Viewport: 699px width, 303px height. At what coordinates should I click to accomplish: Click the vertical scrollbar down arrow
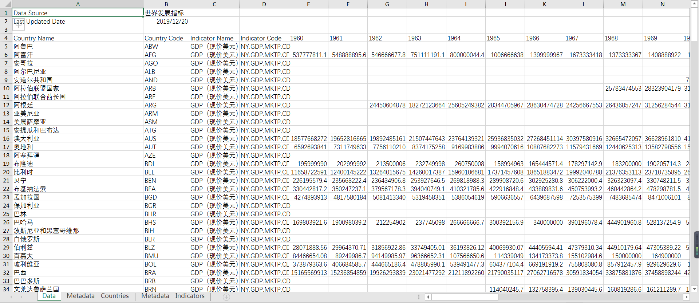click(695, 289)
